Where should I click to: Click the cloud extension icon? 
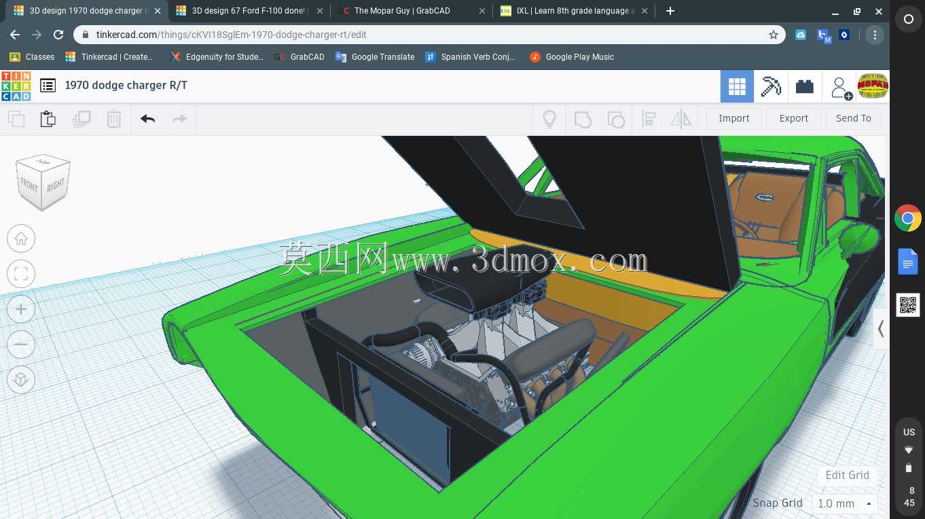(800, 35)
